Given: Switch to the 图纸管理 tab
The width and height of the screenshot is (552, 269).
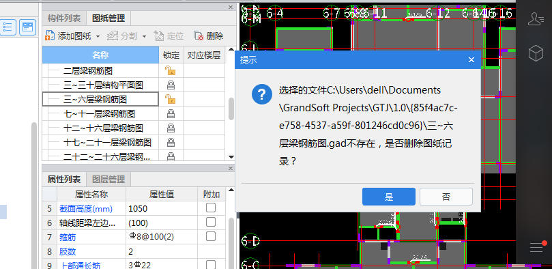Looking at the screenshot, I should [x=108, y=18].
